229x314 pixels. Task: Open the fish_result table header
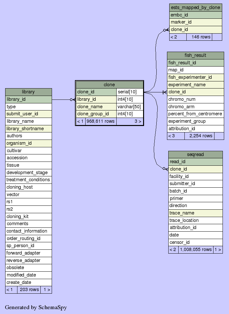click(195, 55)
